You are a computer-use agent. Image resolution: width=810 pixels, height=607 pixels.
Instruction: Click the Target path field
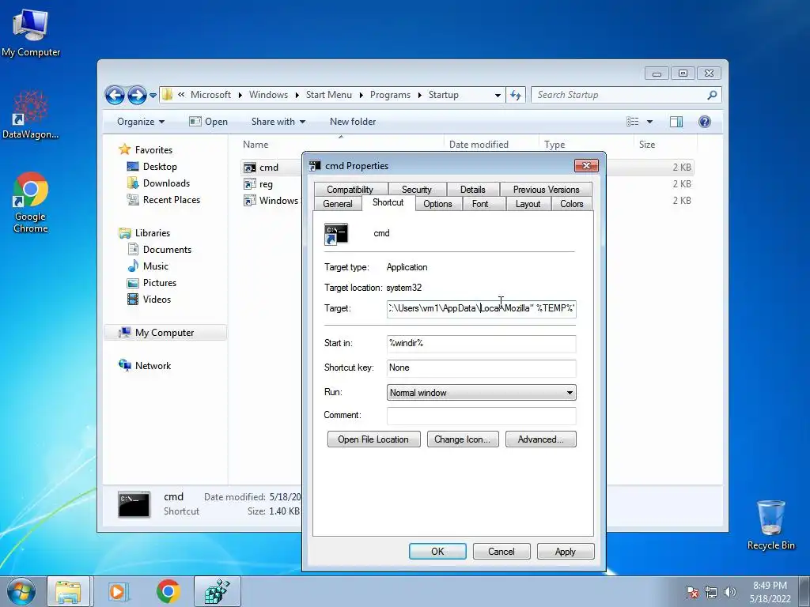(x=481, y=309)
